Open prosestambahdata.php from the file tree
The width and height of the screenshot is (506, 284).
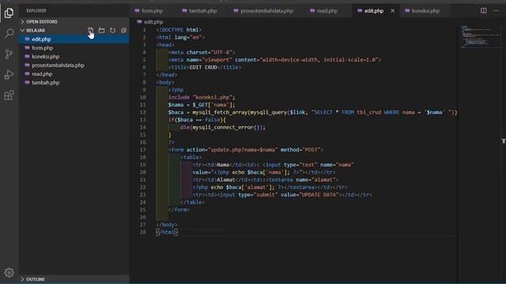point(74,65)
